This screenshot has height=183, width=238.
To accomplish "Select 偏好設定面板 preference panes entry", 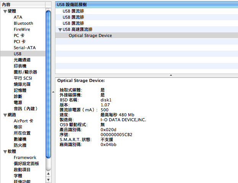I will (x=26, y=164).
